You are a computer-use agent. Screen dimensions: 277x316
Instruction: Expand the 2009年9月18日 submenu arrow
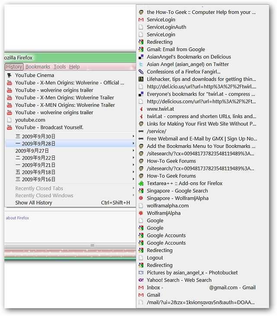133,172
